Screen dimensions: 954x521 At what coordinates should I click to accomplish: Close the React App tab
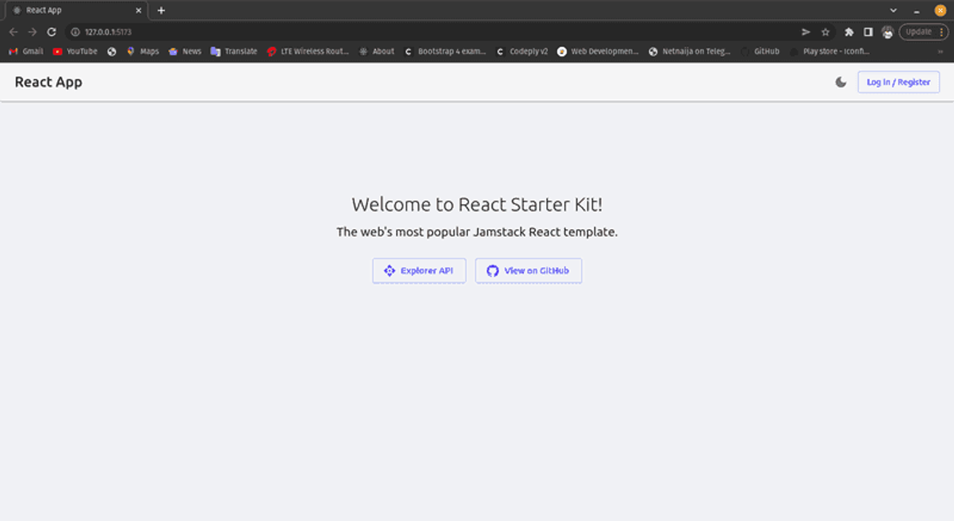tap(138, 11)
